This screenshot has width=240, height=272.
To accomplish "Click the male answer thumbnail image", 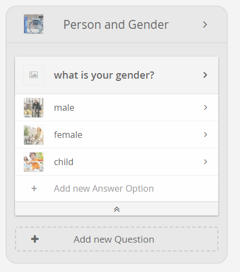I will click(x=33, y=107).
